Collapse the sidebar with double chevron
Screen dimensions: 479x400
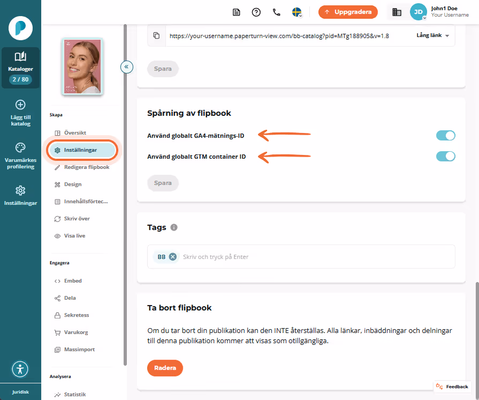coord(126,66)
